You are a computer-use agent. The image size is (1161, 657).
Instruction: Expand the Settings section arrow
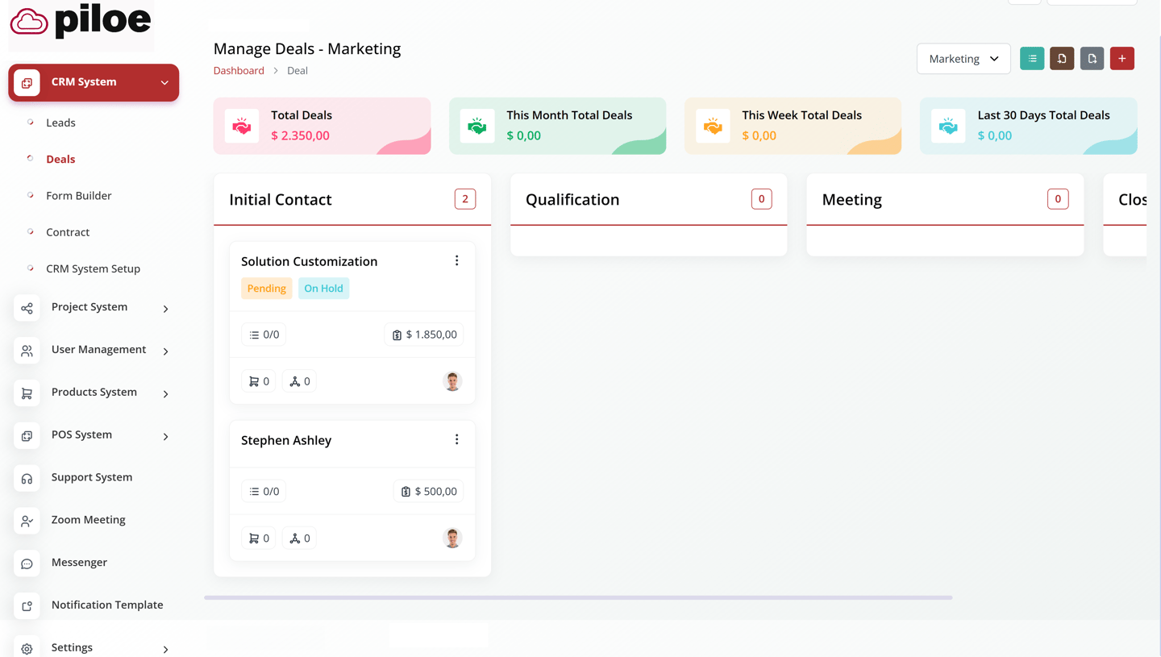165,649
